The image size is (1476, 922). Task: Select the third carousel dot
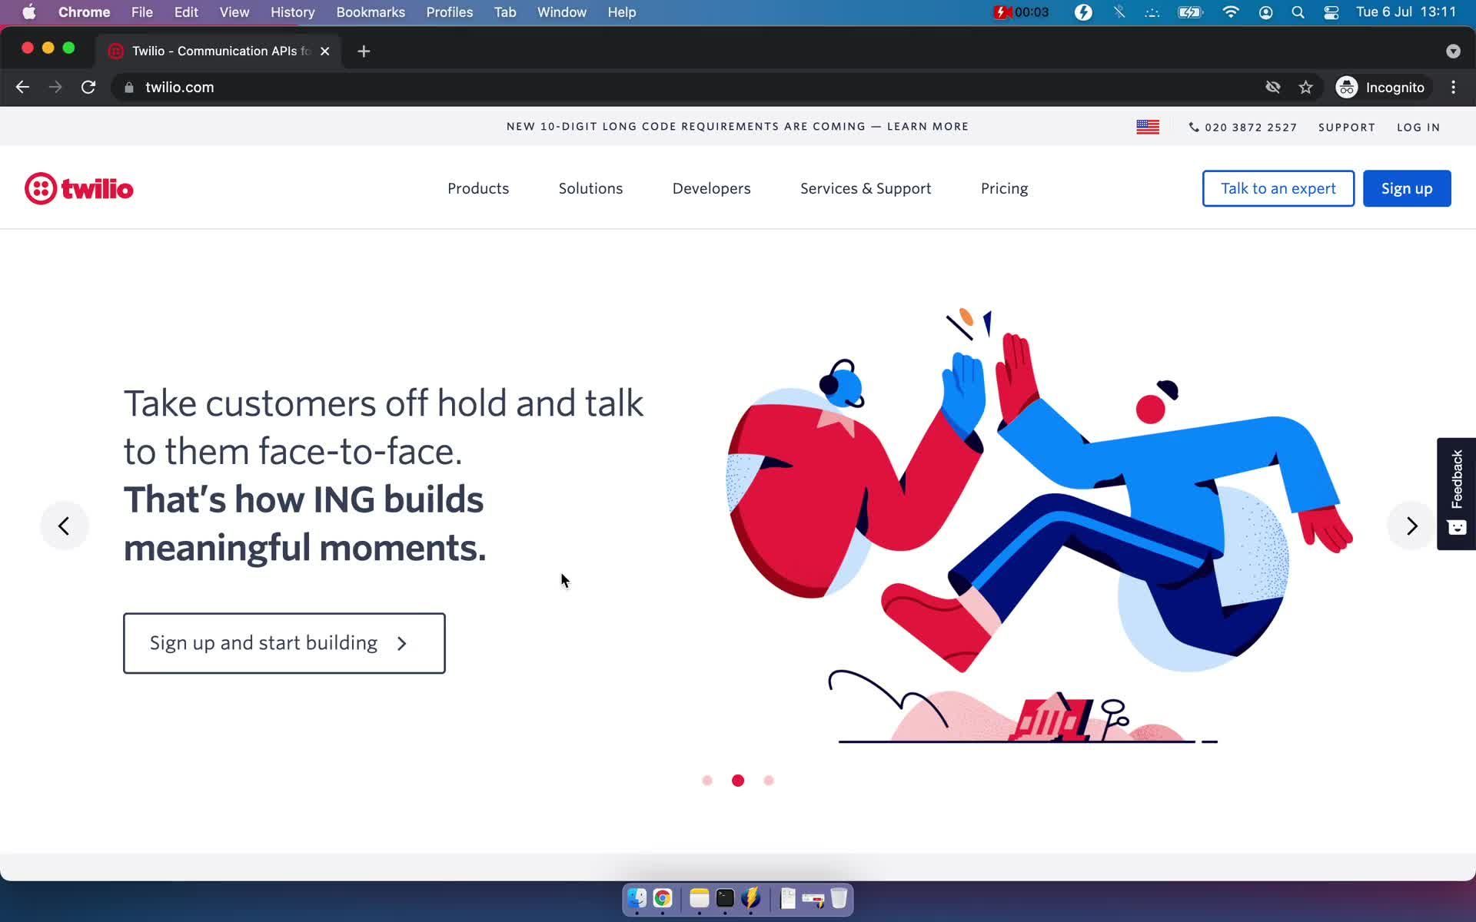tap(769, 781)
